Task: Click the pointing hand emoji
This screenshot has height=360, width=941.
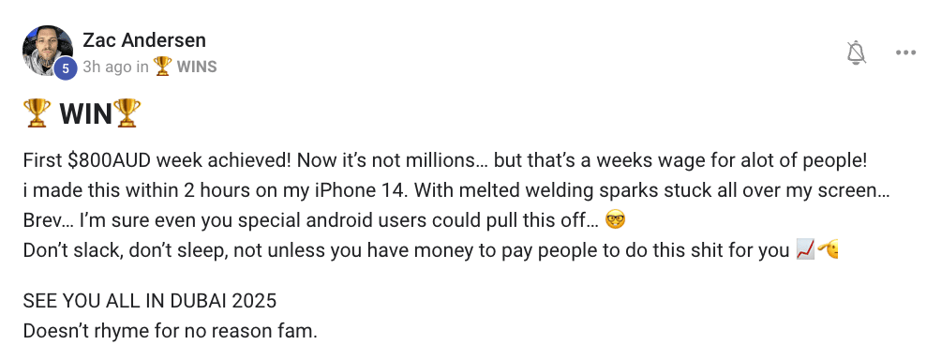Action: [828, 249]
